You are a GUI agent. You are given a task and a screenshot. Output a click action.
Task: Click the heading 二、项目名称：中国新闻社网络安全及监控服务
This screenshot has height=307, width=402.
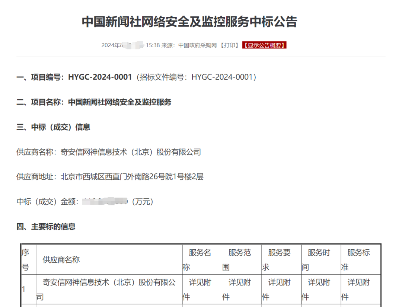coord(94,102)
